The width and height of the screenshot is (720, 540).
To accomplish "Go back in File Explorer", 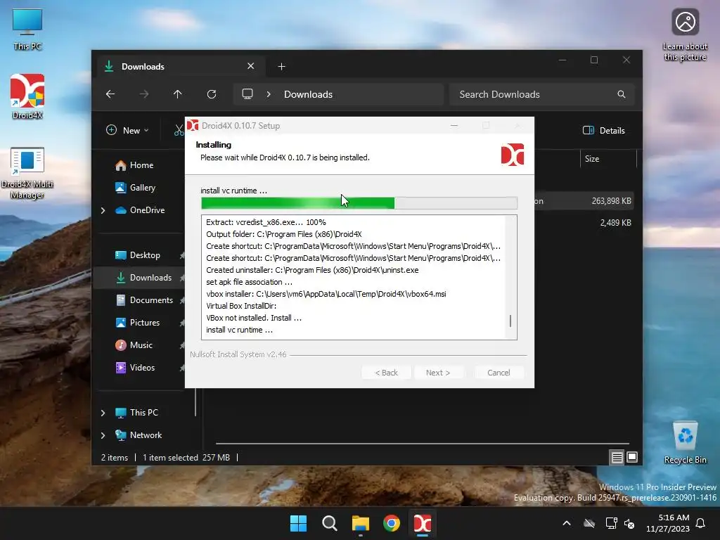I will (110, 94).
